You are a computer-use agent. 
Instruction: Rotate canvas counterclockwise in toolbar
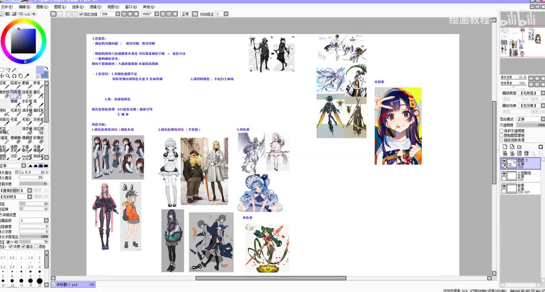(163, 14)
